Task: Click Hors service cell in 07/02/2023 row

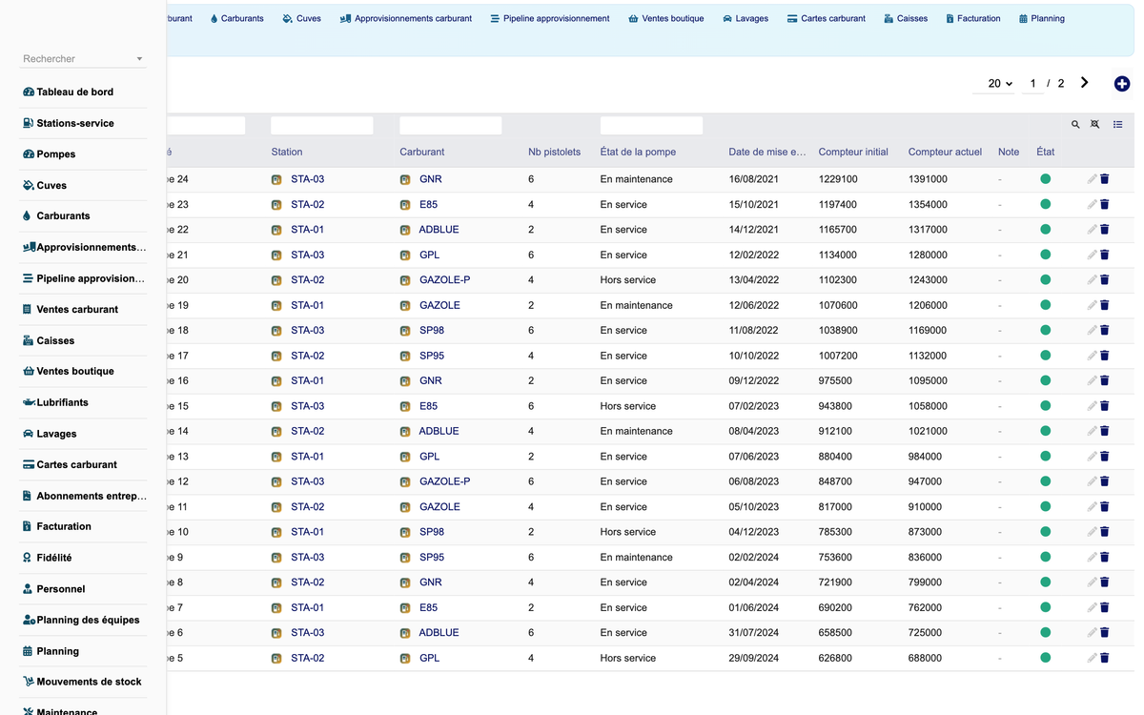Action: coord(628,406)
